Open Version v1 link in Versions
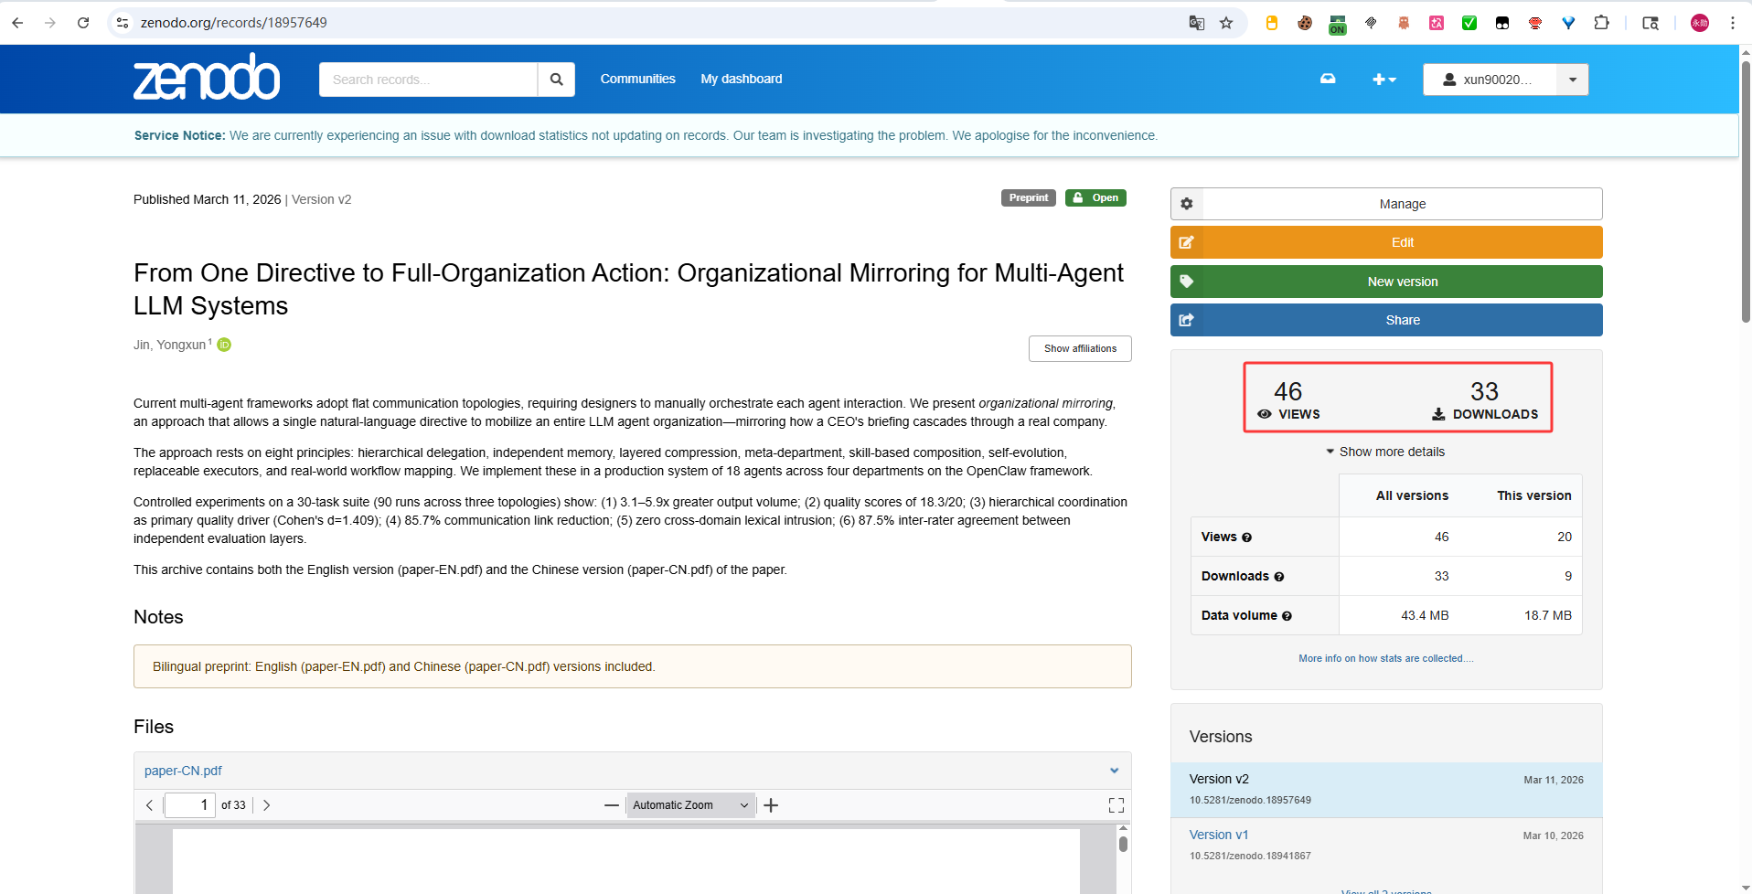Viewport: 1752px width, 894px height. point(1218,835)
